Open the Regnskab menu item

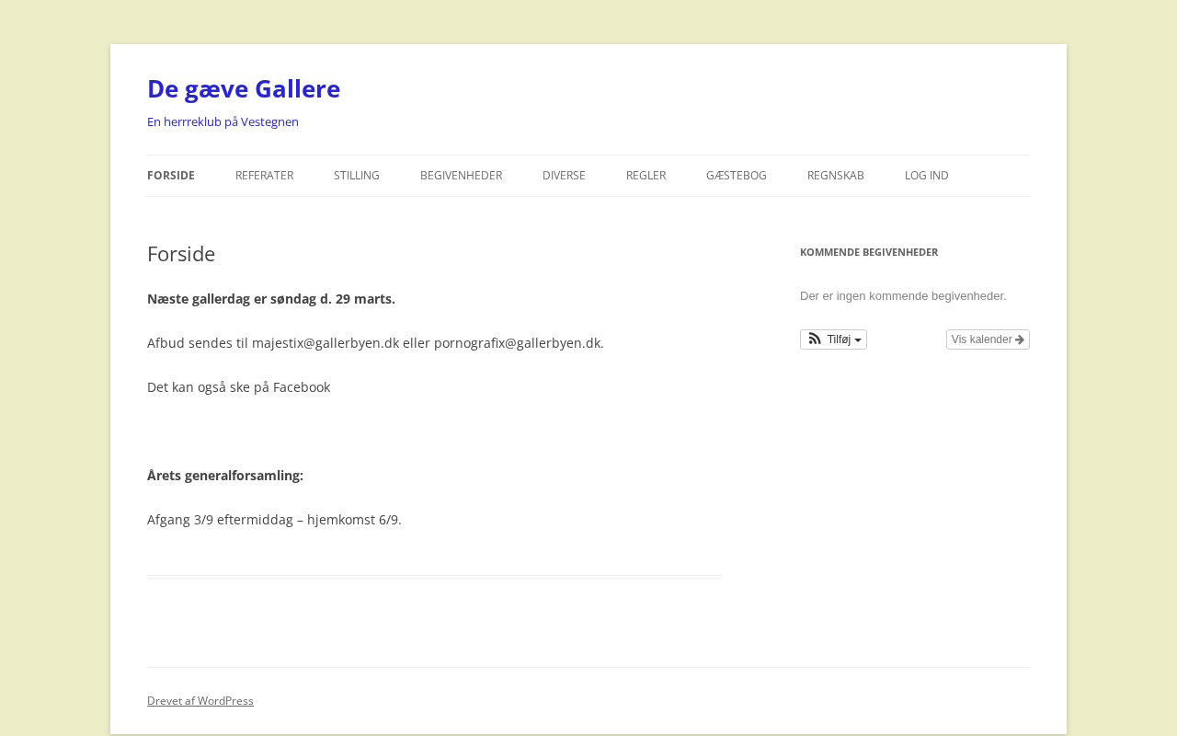coord(835,176)
